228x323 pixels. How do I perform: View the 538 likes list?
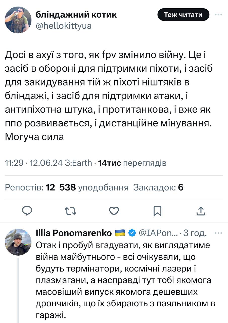click(x=94, y=187)
